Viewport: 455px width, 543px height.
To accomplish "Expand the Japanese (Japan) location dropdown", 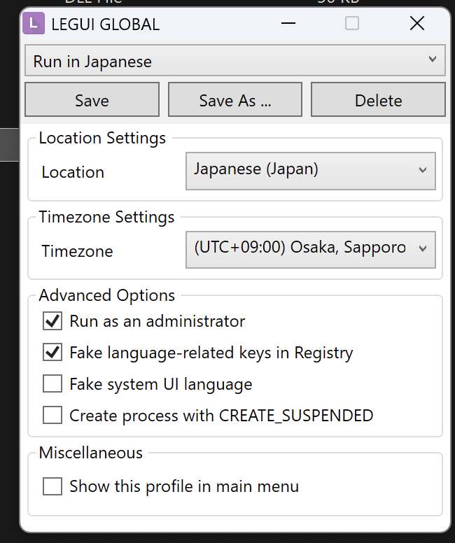I will [310, 170].
